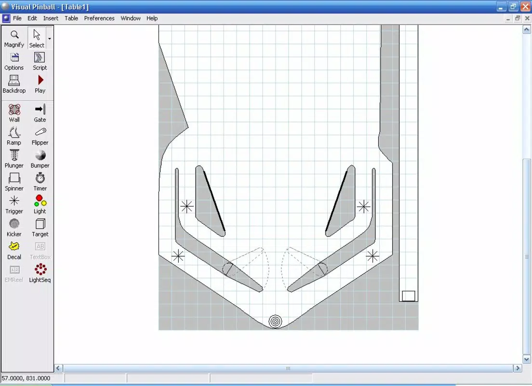Open the Table menu

coord(71,18)
